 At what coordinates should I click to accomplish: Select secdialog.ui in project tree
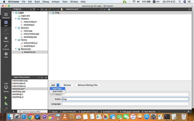(29, 46)
